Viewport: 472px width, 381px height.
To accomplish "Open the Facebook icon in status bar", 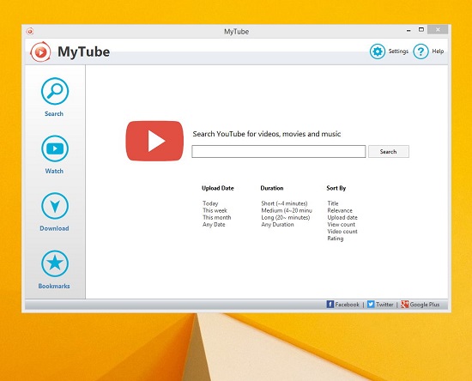I will coord(330,305).
